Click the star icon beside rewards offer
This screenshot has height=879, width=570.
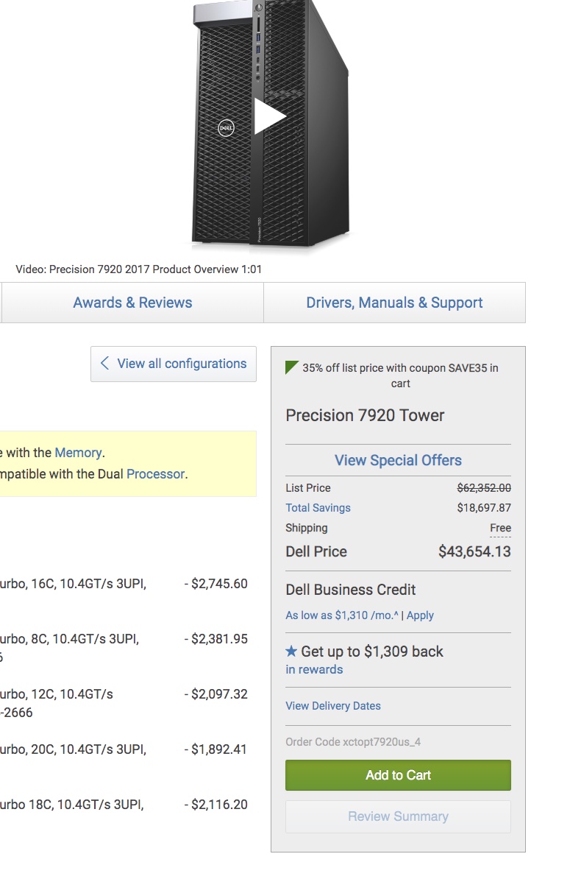pos(291,651)
